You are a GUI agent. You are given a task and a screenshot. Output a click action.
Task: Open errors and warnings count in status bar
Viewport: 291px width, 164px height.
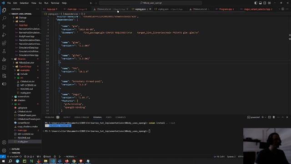point(29,157)
